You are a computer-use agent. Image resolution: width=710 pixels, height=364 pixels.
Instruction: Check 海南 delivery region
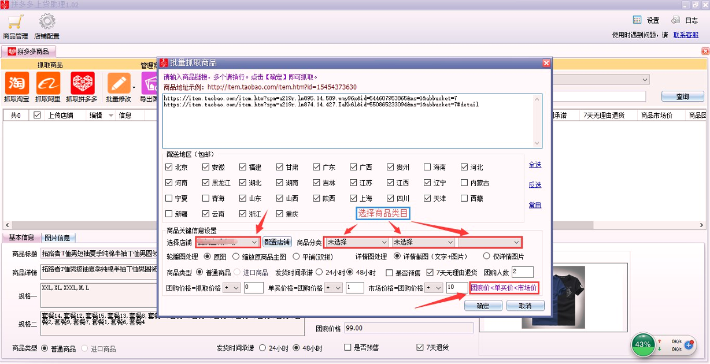click(x=427, y=168)
